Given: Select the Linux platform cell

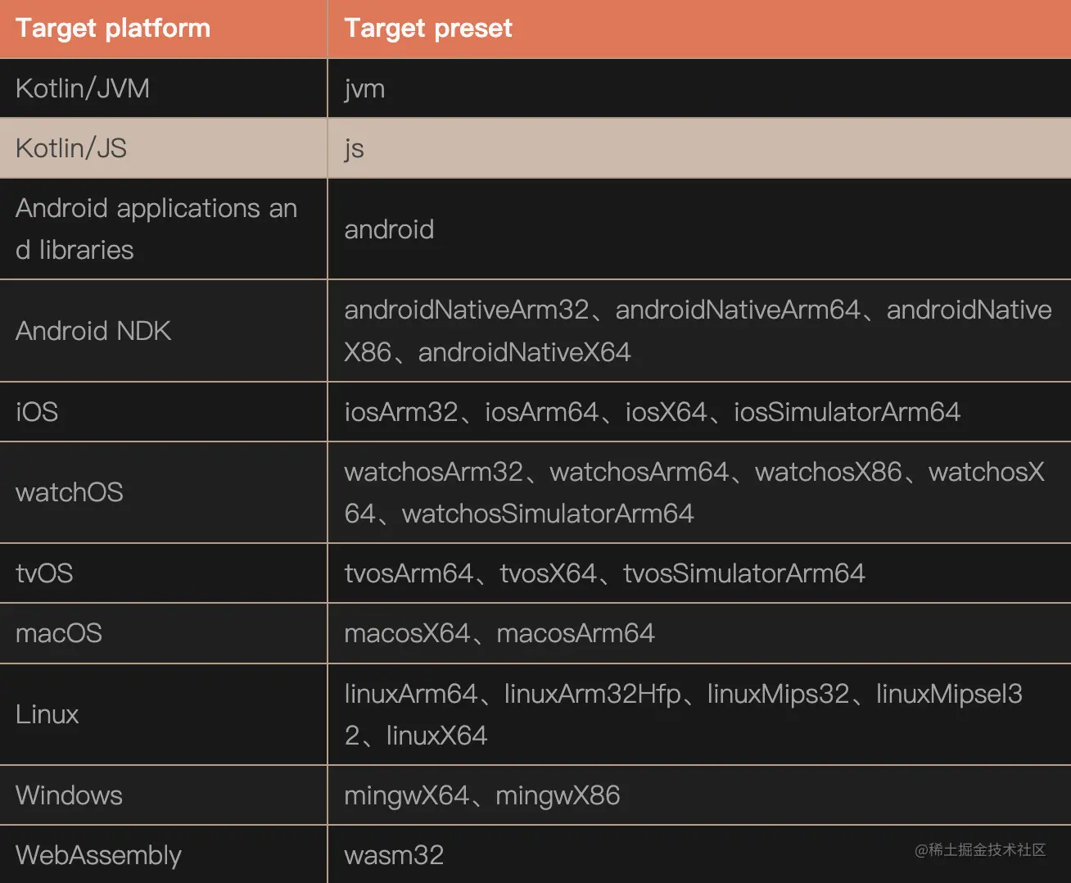Looking at the screenshot, I should coord(47,714).
